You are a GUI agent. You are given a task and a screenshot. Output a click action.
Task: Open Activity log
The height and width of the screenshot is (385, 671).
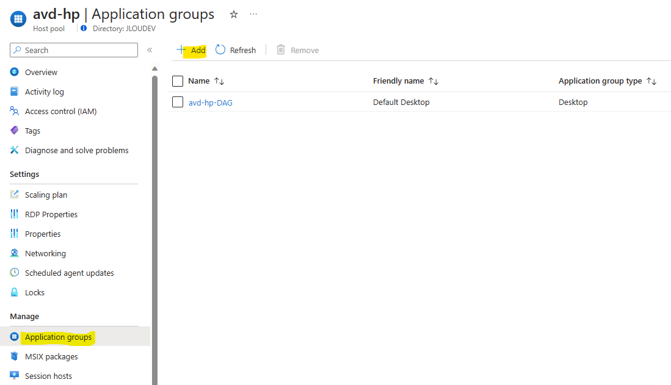[x=45, y=92]
